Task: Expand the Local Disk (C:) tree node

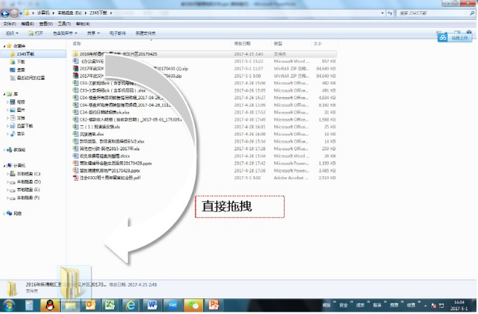Action: (x=7, y=173)
